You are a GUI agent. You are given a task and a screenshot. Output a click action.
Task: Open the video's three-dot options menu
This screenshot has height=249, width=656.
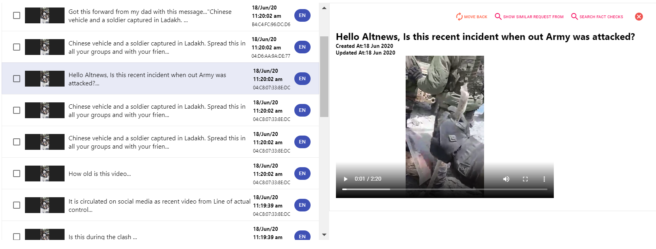pos(544,179)
